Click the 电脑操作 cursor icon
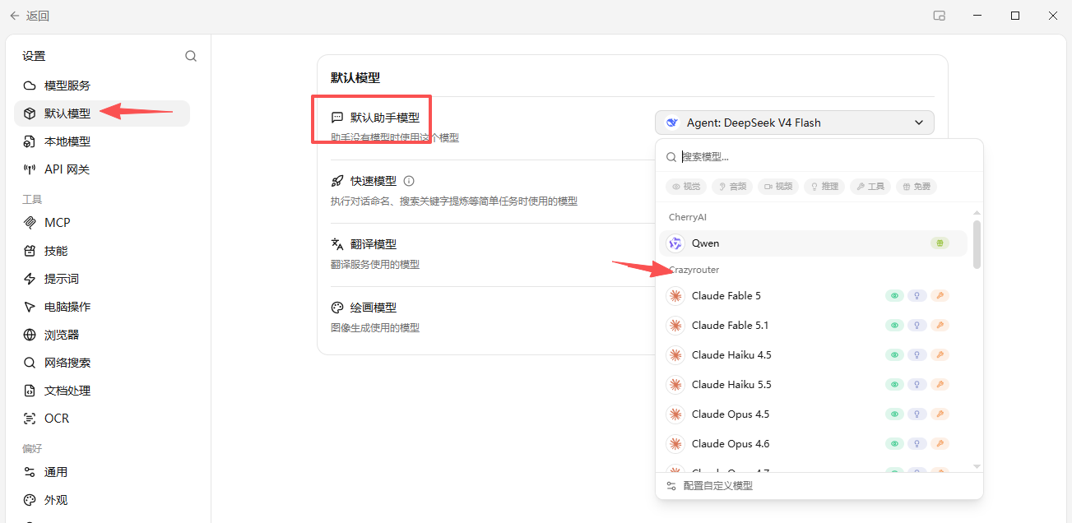 pyautogui.click(x=30, y=307)
